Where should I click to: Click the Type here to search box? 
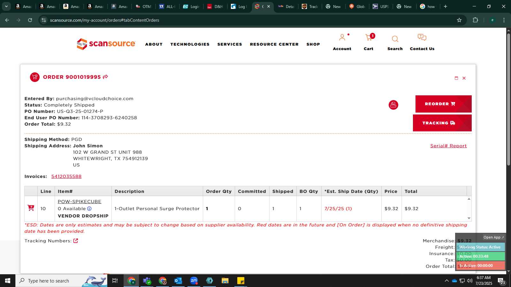[x=61, y=281]
